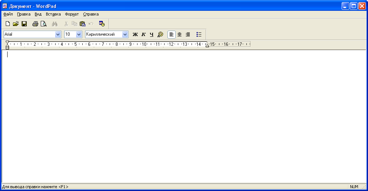Image resolution: width=368 pixels, height=191 pixels.
Task: Open Print Preview icon
Action: (43, 24)
